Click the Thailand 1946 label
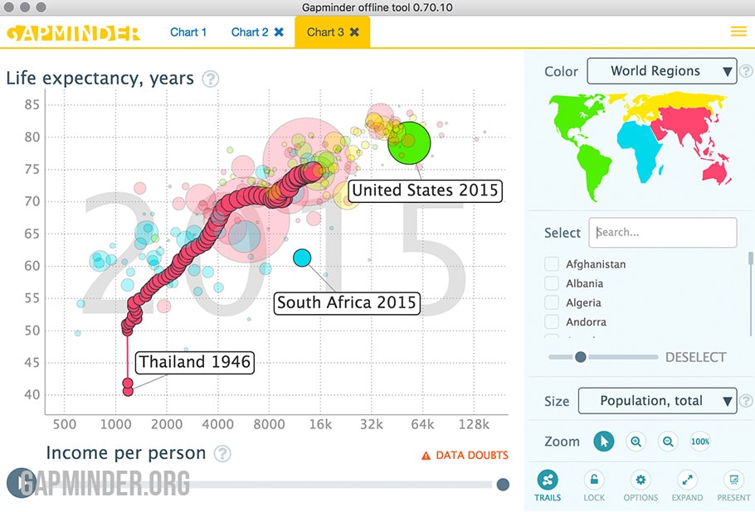 tap(194, 362)
